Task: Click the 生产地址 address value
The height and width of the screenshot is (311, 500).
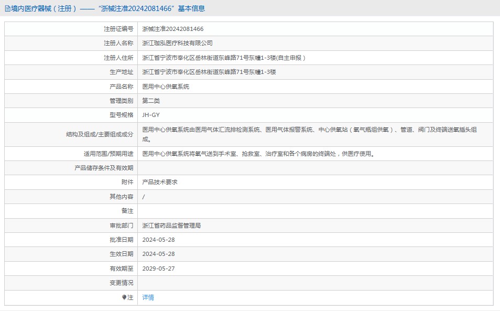Action: click(x=209, y=72)
